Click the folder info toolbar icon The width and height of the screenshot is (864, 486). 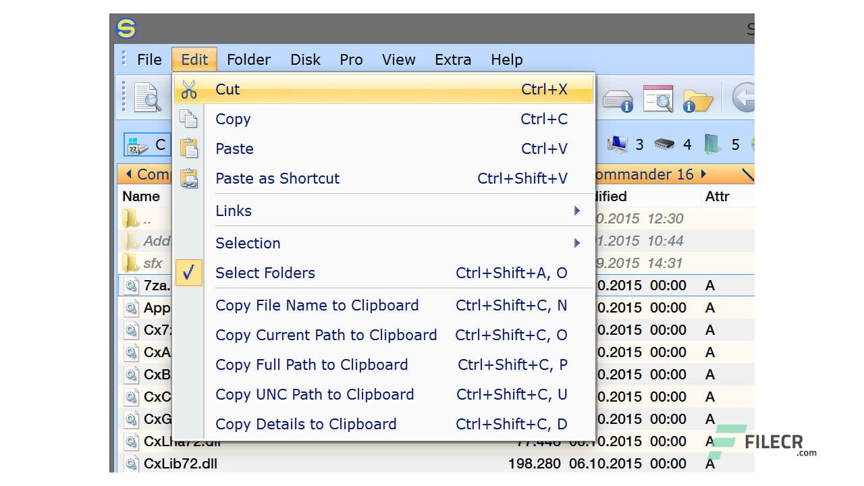(x=698, y=100)
